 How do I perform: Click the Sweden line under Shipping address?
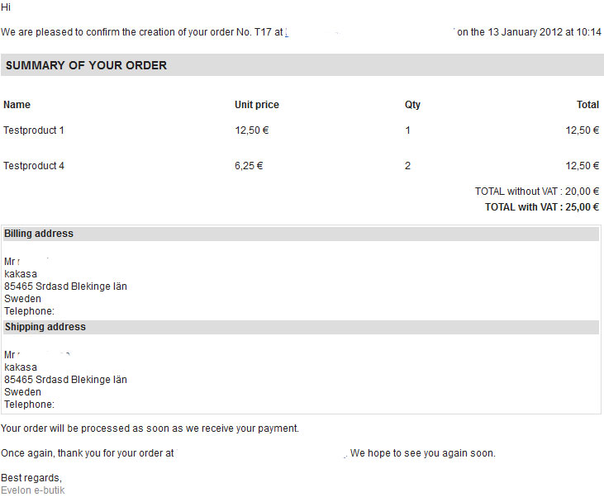pyautogui.click(x=22, y=392)
